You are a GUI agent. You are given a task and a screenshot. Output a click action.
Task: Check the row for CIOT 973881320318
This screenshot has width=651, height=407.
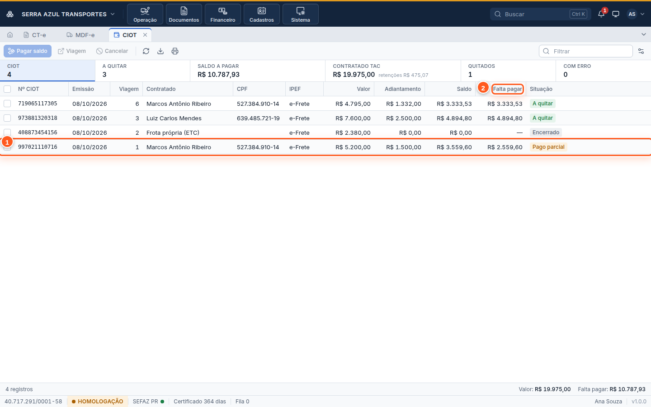point(7,118)
